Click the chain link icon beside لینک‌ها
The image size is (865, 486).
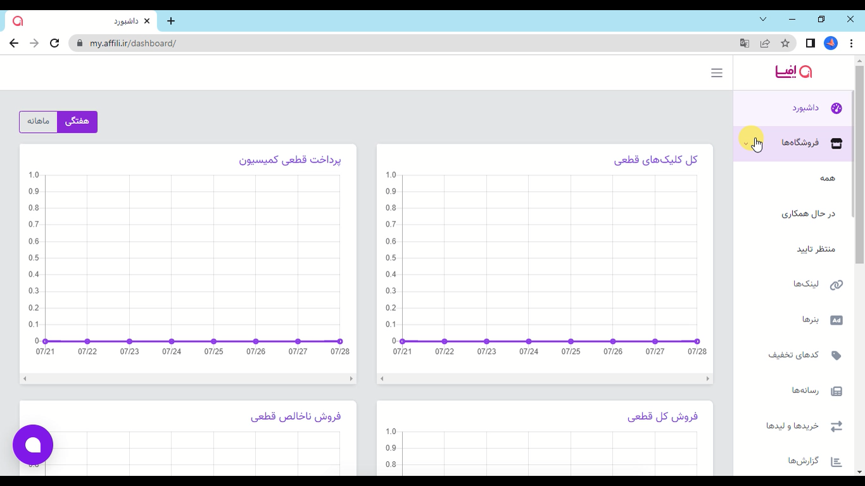836,285
